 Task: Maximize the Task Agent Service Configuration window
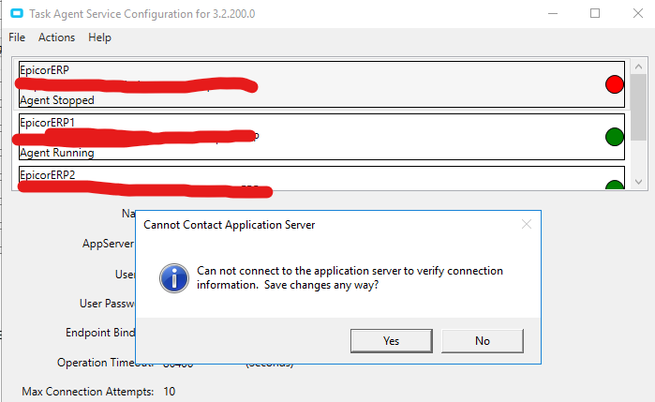[595, 13]
